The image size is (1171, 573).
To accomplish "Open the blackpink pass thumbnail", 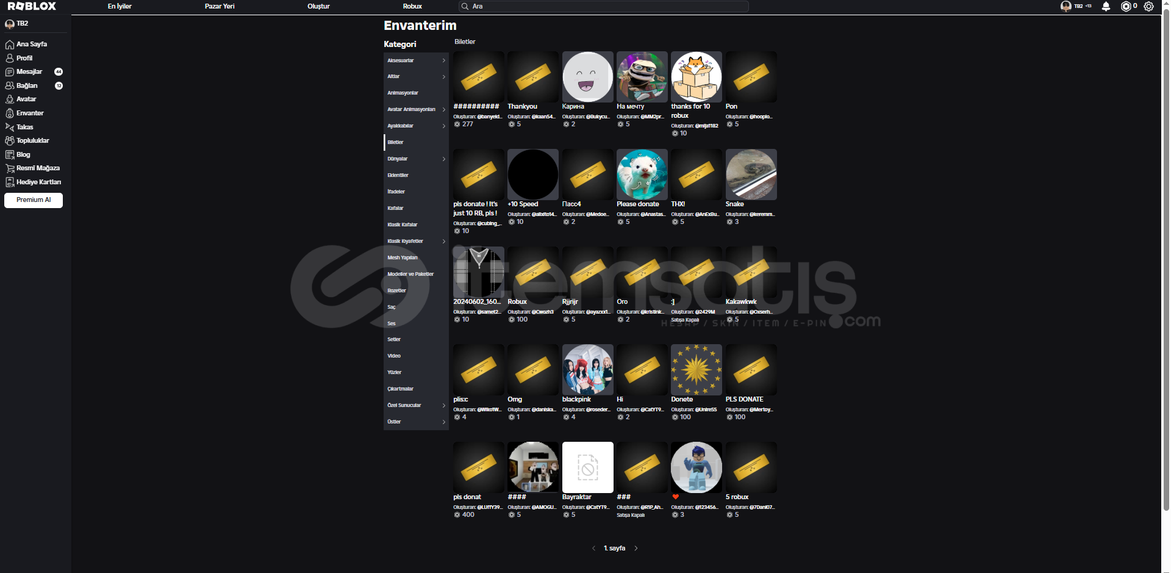I will coord(587,370).
